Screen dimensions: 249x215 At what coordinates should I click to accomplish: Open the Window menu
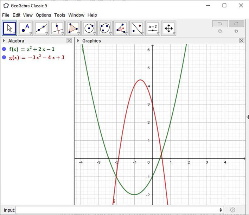tap(76, 15)
